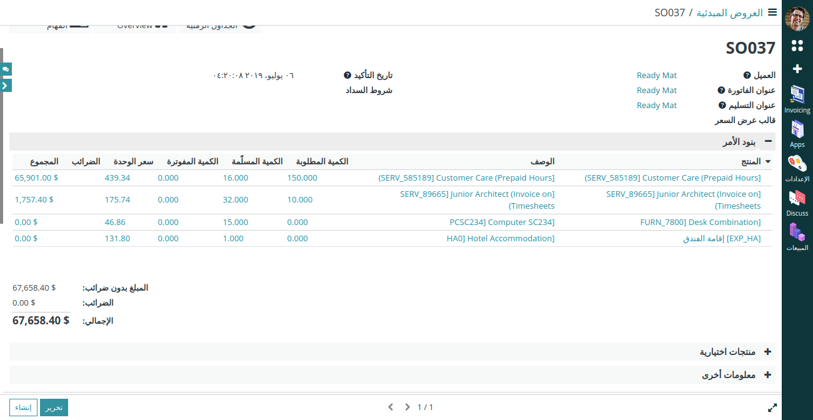Click the تحرير edit button
The image size is (813, 420).
click(x=54, y=407)
